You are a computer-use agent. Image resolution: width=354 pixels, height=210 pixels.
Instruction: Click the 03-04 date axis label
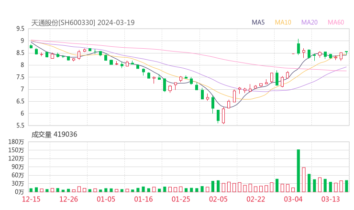(x=293, y=199)
